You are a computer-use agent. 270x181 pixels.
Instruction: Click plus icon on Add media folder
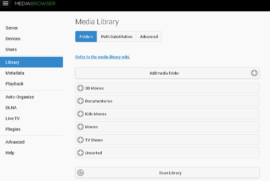tap(254, 73)
